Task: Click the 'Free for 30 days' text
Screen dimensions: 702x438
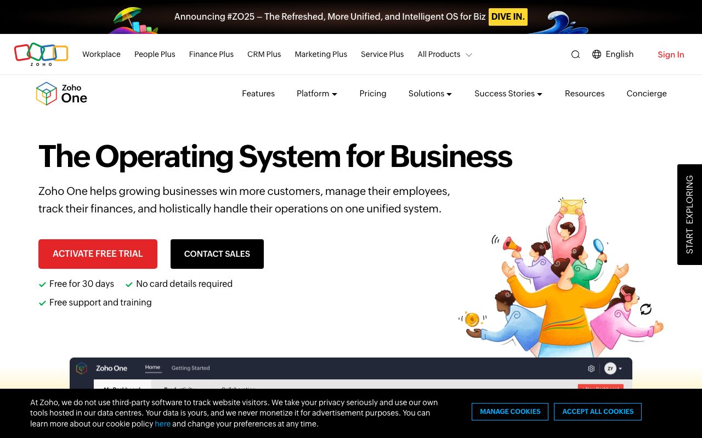Action: coord(82,284)
